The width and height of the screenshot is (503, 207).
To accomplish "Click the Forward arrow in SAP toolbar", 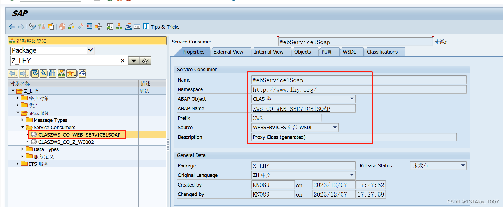I will click(x=21, y=27).
